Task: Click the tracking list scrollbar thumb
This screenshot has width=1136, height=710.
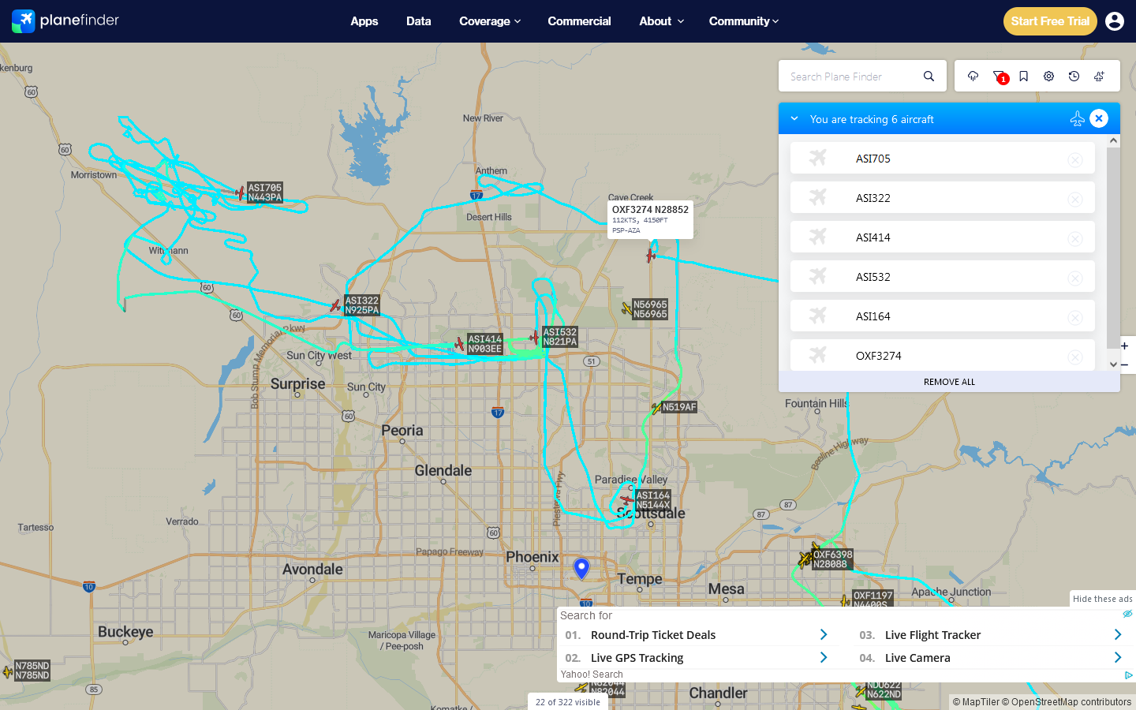Action: (1113, 247)
